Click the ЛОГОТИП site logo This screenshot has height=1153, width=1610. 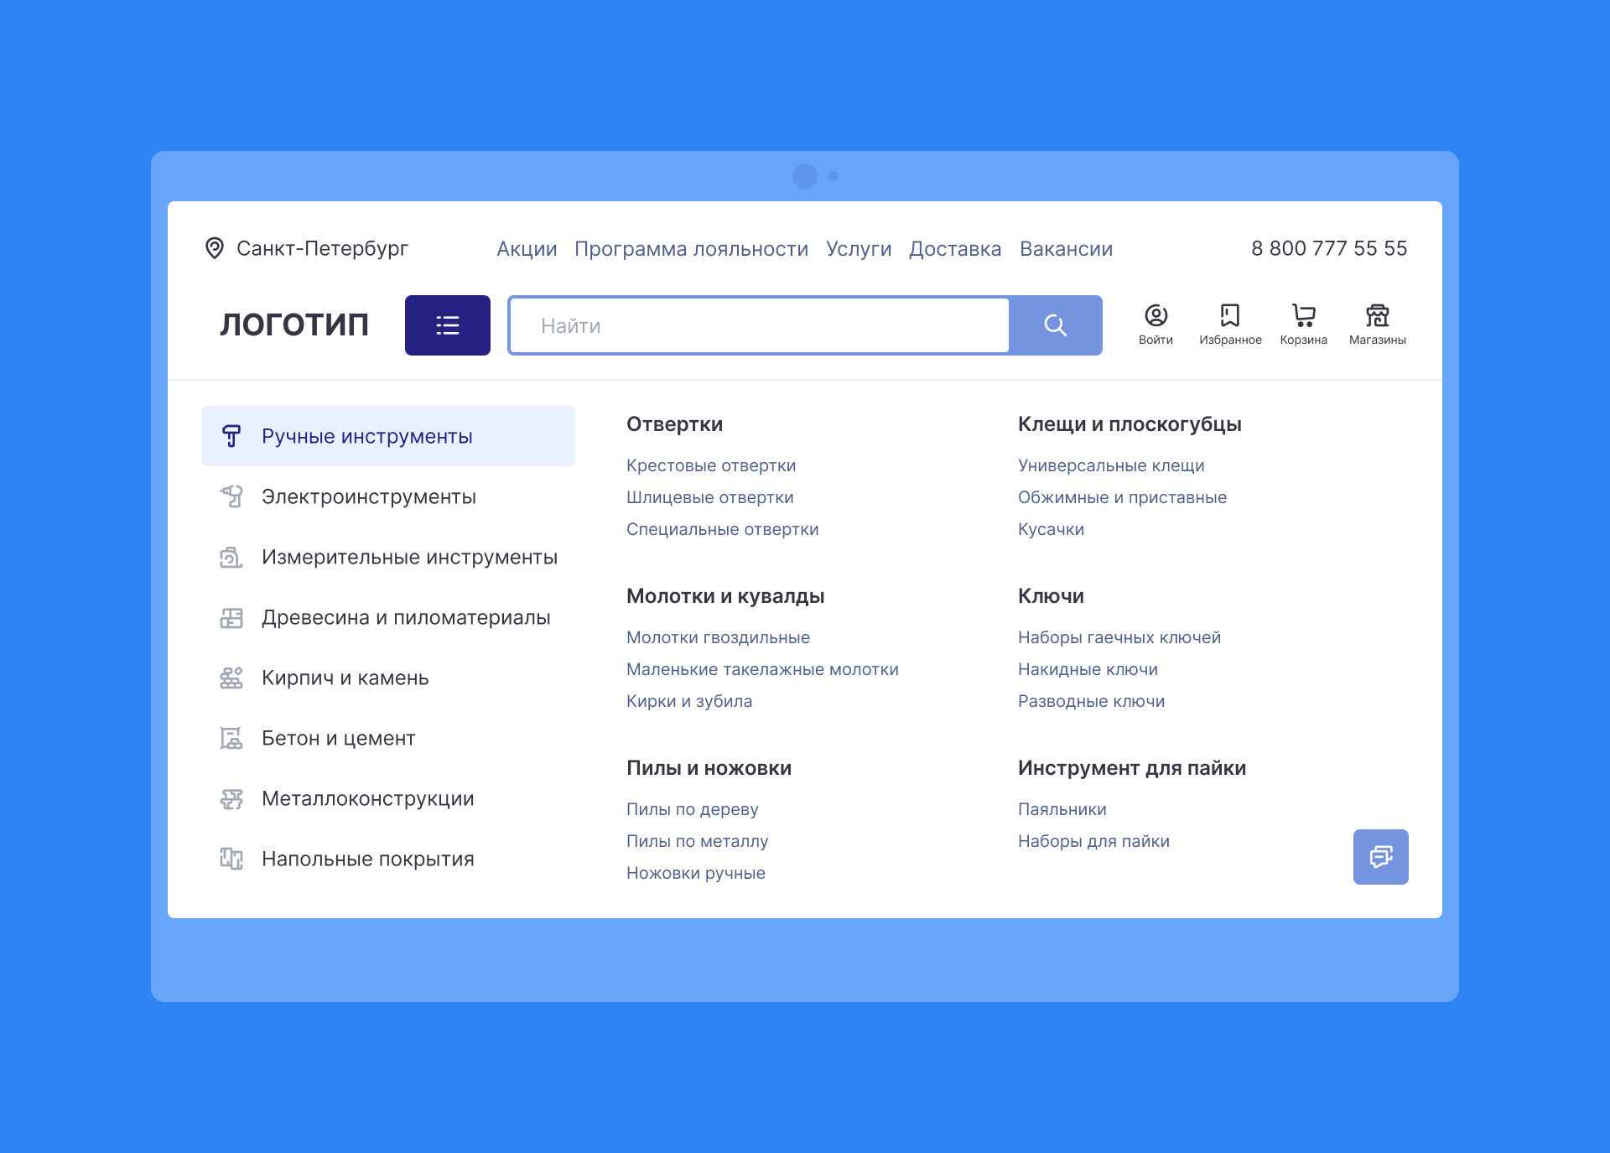[293, 325]
